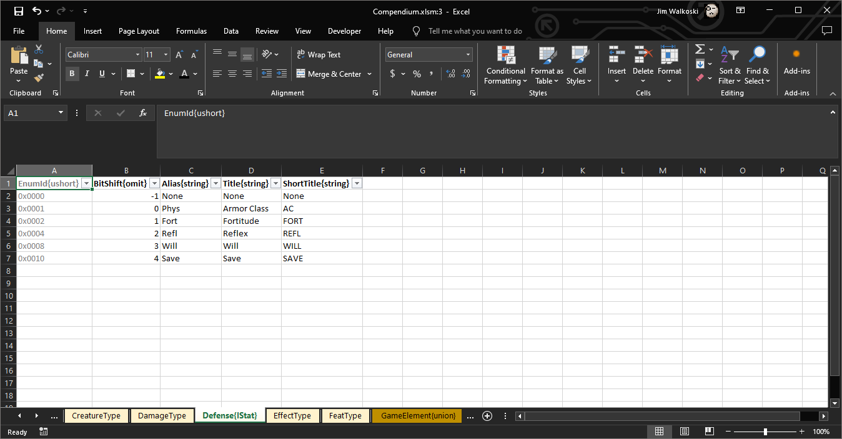Toggle Bold formatting

(72, 74)
